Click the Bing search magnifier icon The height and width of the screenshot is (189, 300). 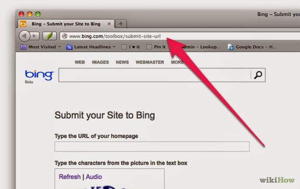tap(258, 75)
